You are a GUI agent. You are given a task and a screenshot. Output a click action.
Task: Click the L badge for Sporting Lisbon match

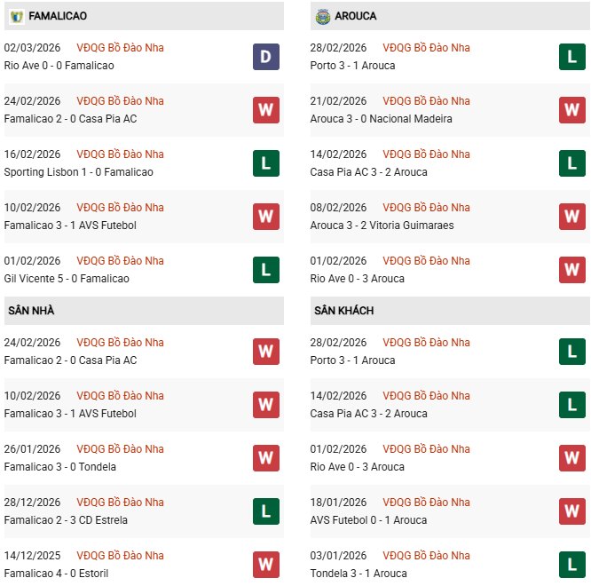(x=265, y=163)
